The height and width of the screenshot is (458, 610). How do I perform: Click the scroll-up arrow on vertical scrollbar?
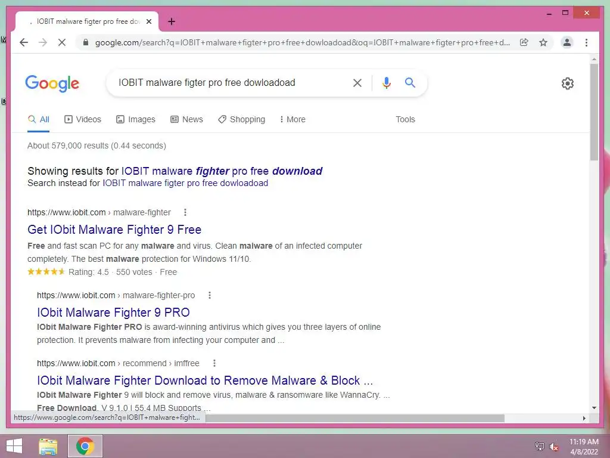tap(594, 59)
